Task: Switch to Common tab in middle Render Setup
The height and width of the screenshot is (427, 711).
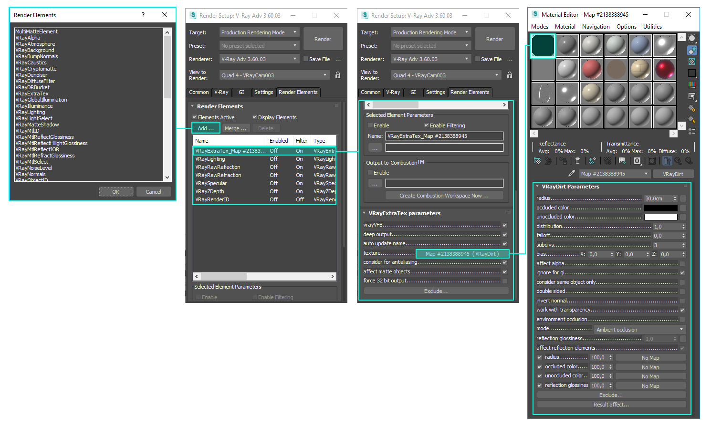Action: click(199, 92)
